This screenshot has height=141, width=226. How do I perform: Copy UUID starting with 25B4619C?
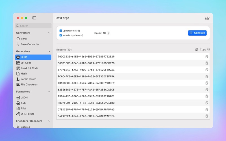tap(207, 96)
